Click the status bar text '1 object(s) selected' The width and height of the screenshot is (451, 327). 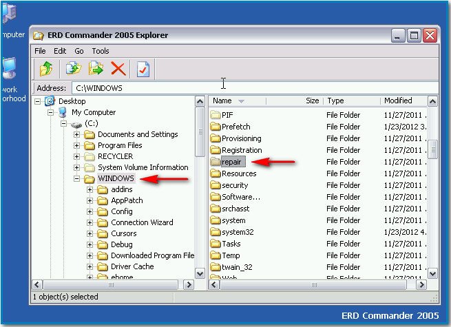[x=65, y=297]
